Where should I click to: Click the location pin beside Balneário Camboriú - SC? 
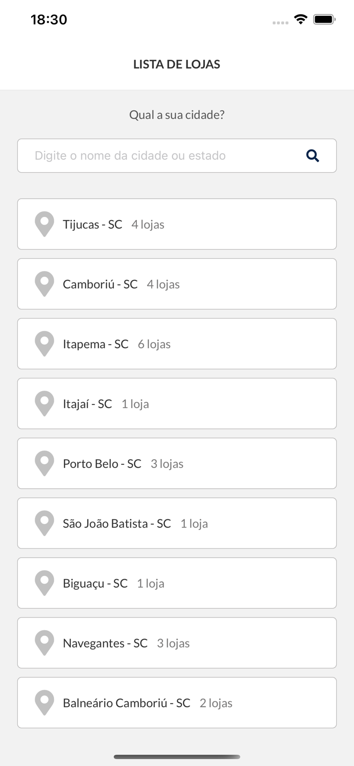(44, 702)
